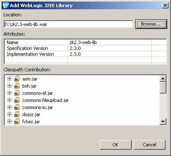Viewport: 171px width, 156px height.
Task: Select commons-io.jar entry
Action: (38, 107)
